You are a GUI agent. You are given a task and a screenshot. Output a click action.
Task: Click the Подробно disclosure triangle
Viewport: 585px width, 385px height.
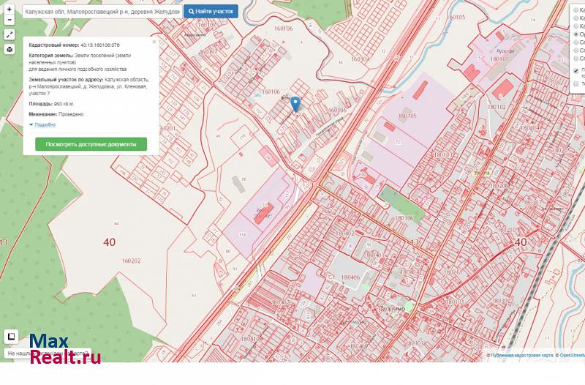pyautogui.click(x=31, y=124)
